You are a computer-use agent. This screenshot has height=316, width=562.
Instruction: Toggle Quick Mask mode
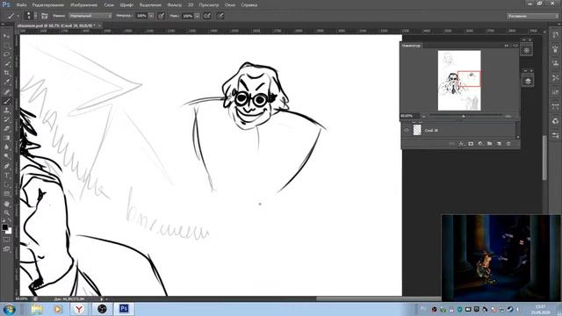(x=6, y=239)
